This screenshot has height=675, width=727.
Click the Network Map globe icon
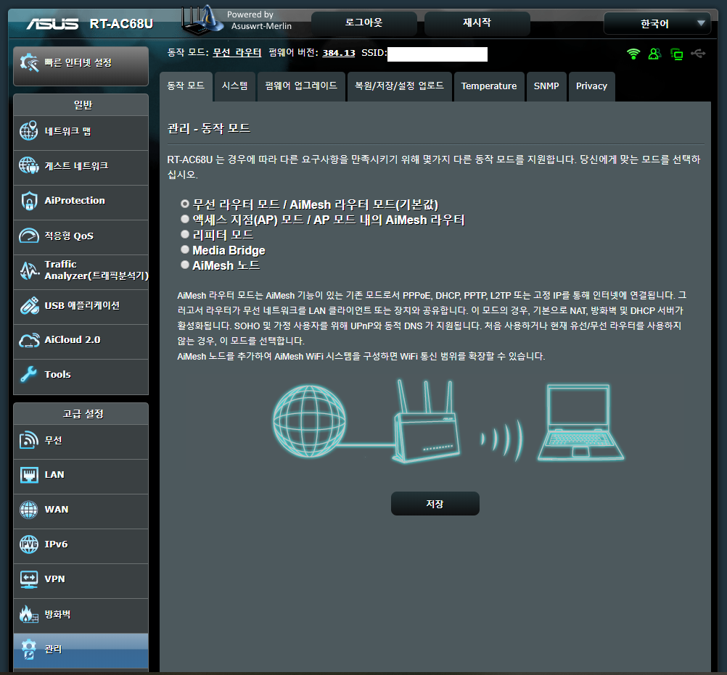click(x=29, y=131)
